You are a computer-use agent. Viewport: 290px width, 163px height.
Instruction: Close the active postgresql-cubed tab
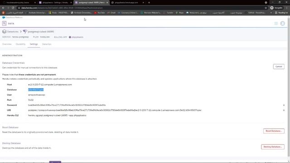pyautogui.click(x=107, y=3)
